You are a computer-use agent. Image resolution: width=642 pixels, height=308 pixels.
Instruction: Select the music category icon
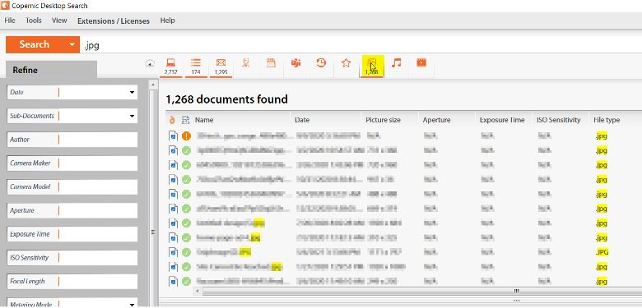(x=396, y=63)
